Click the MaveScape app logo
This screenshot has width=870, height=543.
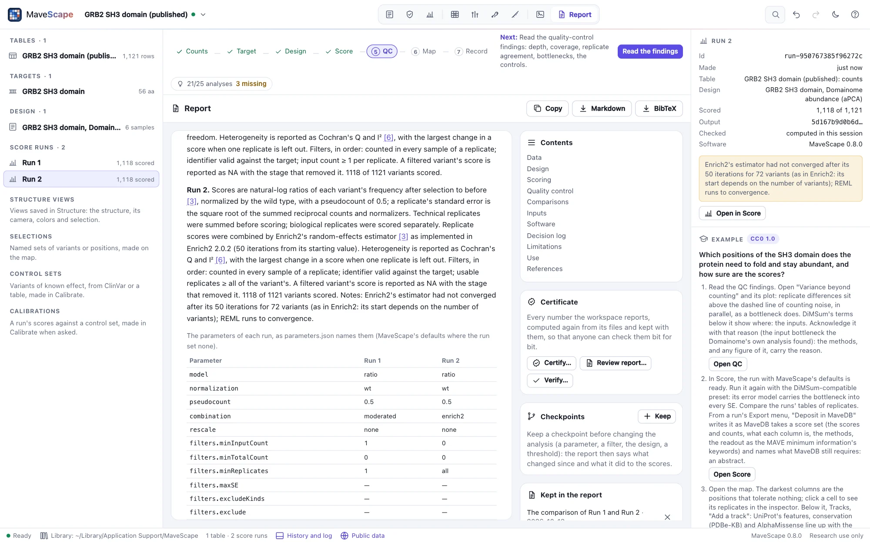point(15,14)
